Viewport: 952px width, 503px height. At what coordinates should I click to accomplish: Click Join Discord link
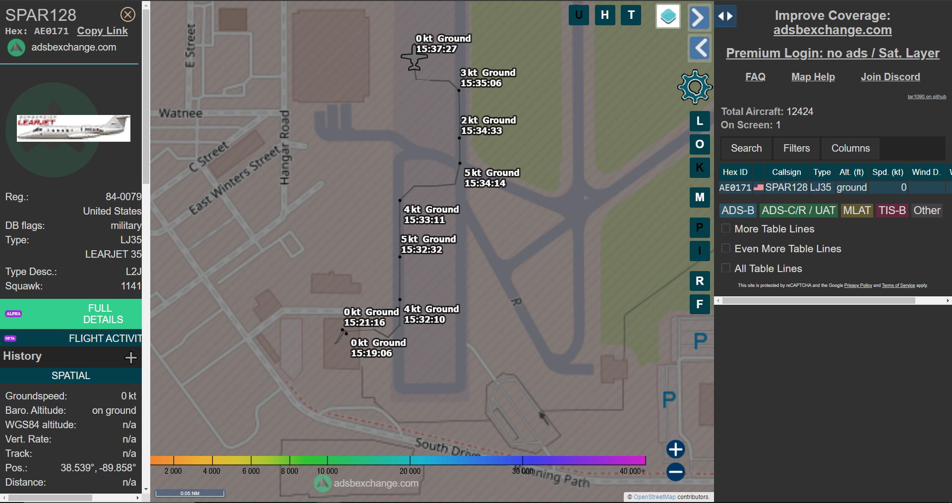[x=890, y=77]
